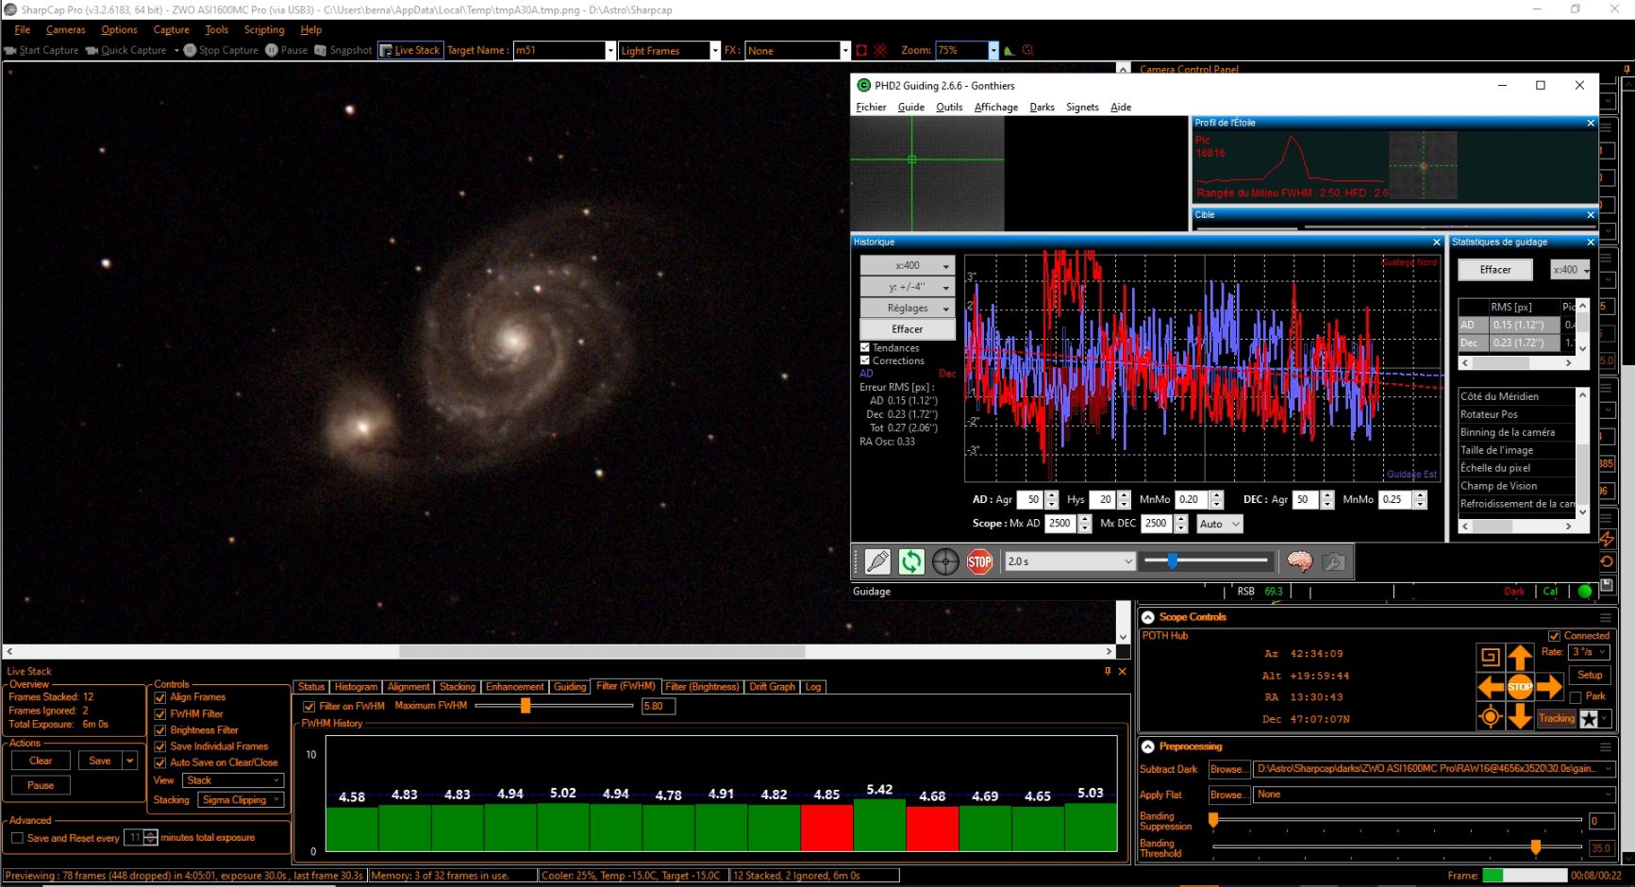Open the y: +/-4'' dropdown
Image resolution: width=1635 pixels, height=887 pixels.
[x=908, y=287]
